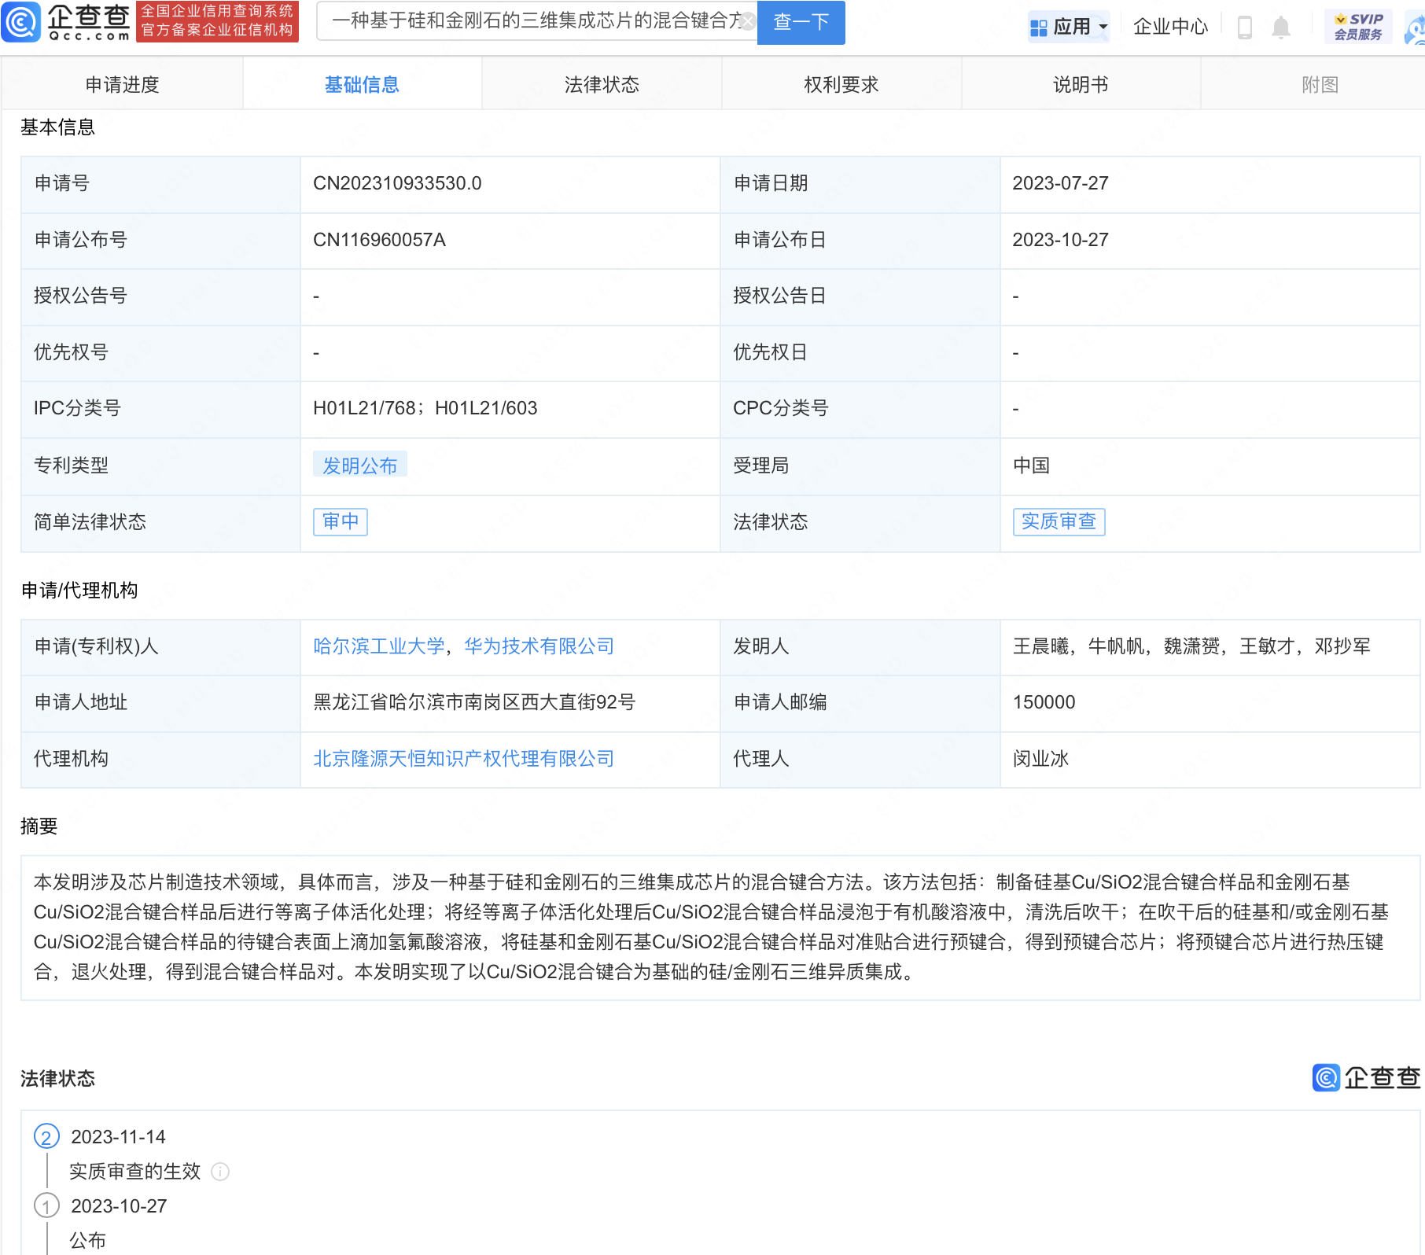Click the Qcc.com logo icon
This screenshot has height=1255, width=1425.
[21, 22]
